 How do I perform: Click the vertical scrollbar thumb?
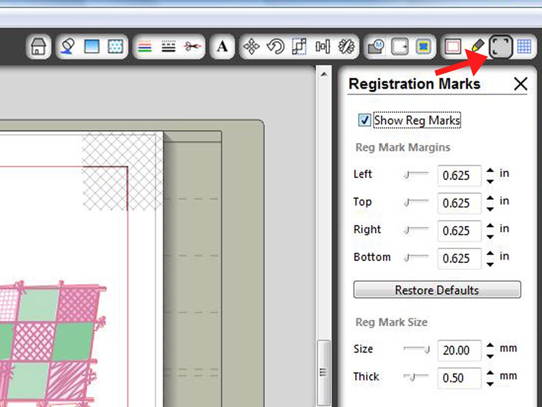tap(323, 372)
